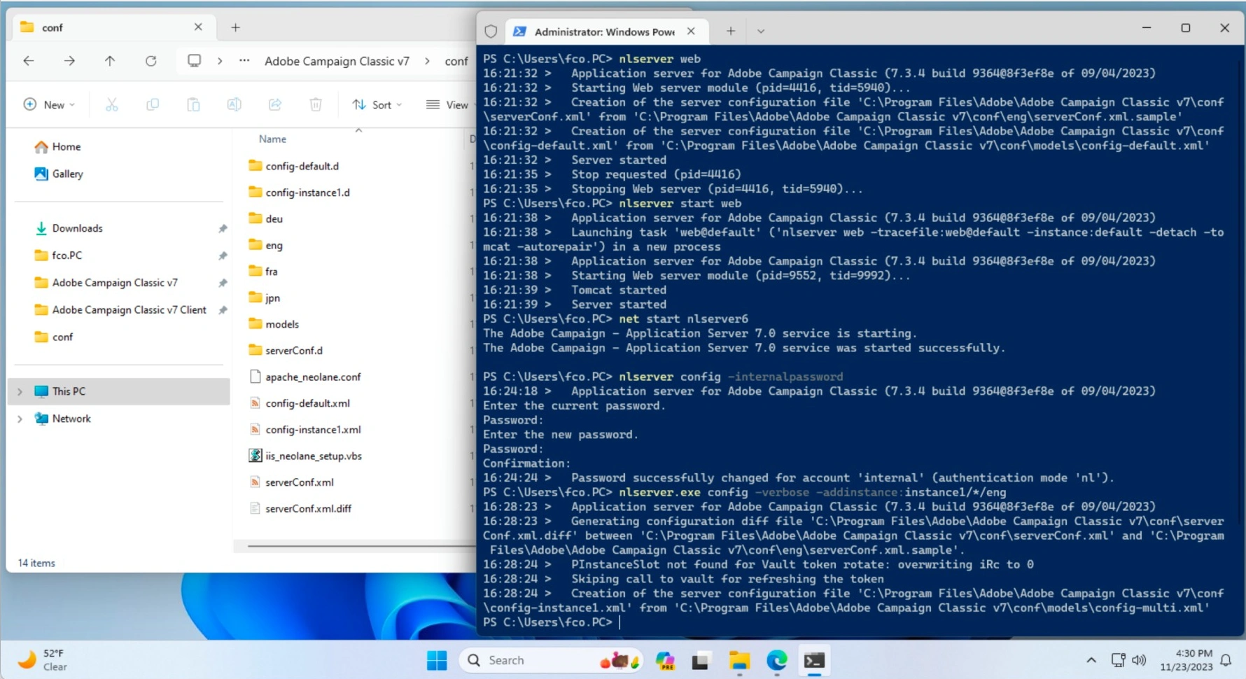The image size is (1246, 679).
Task: Select the serverConf.xml file
Action: pos(300,482)
